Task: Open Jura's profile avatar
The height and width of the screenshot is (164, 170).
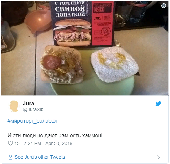Action: point(14,106)
